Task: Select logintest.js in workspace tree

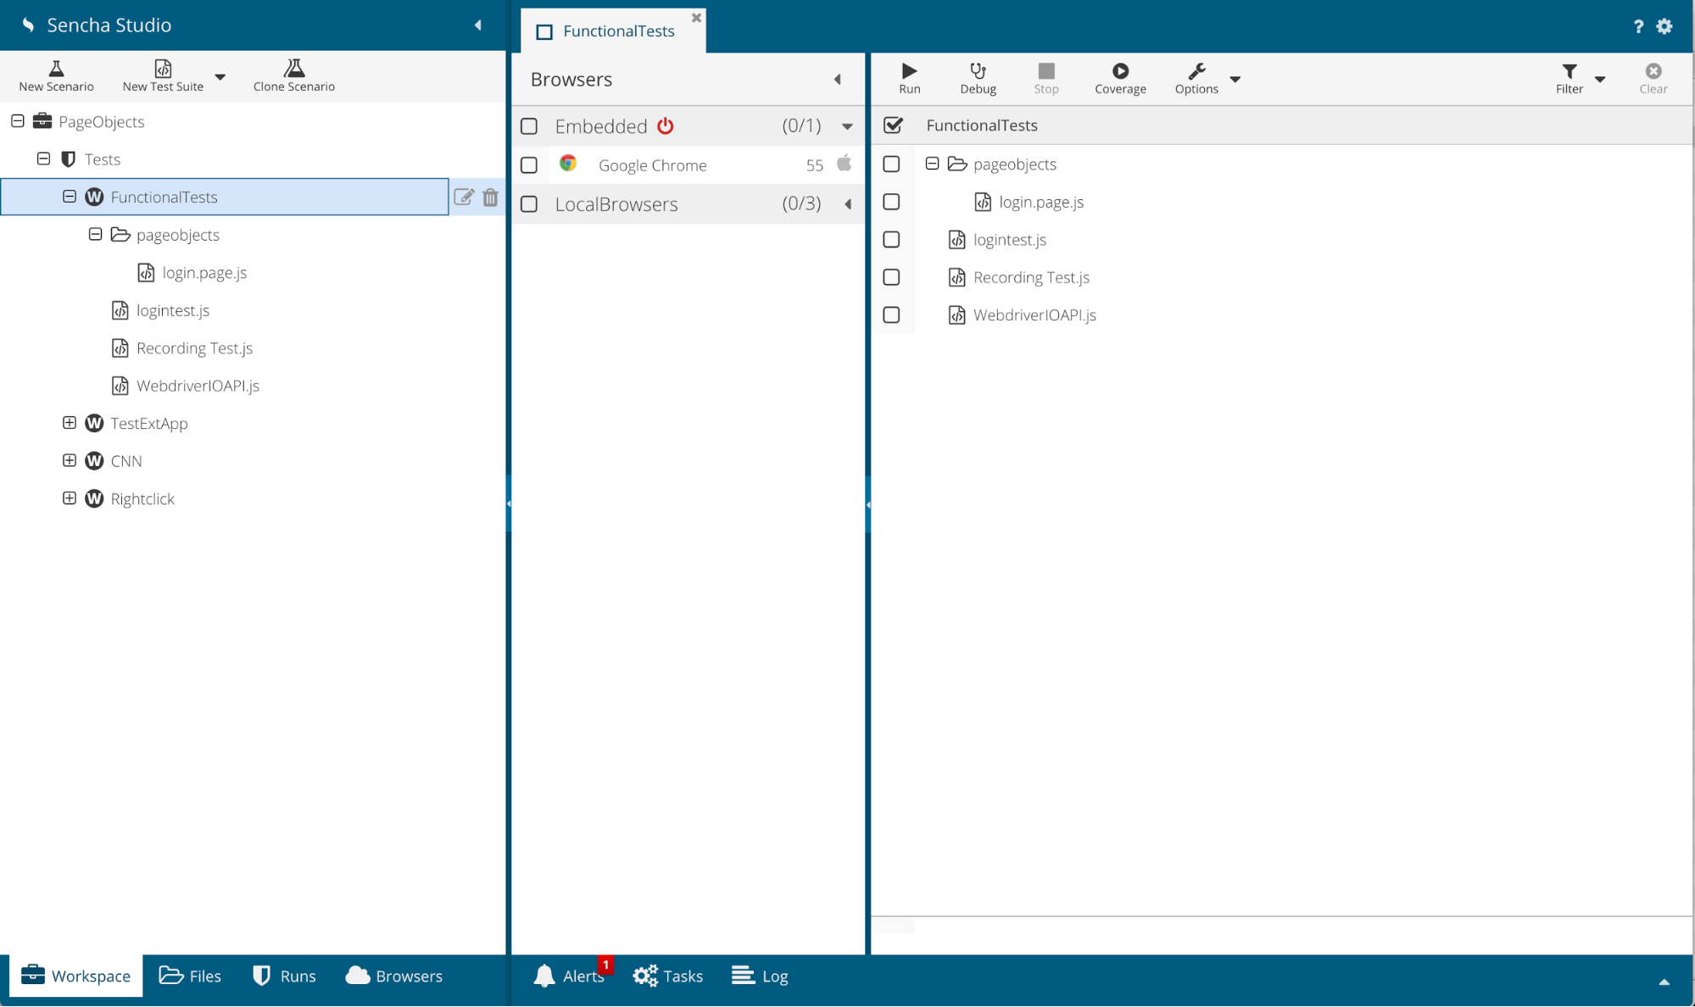Action: point(173,310)
